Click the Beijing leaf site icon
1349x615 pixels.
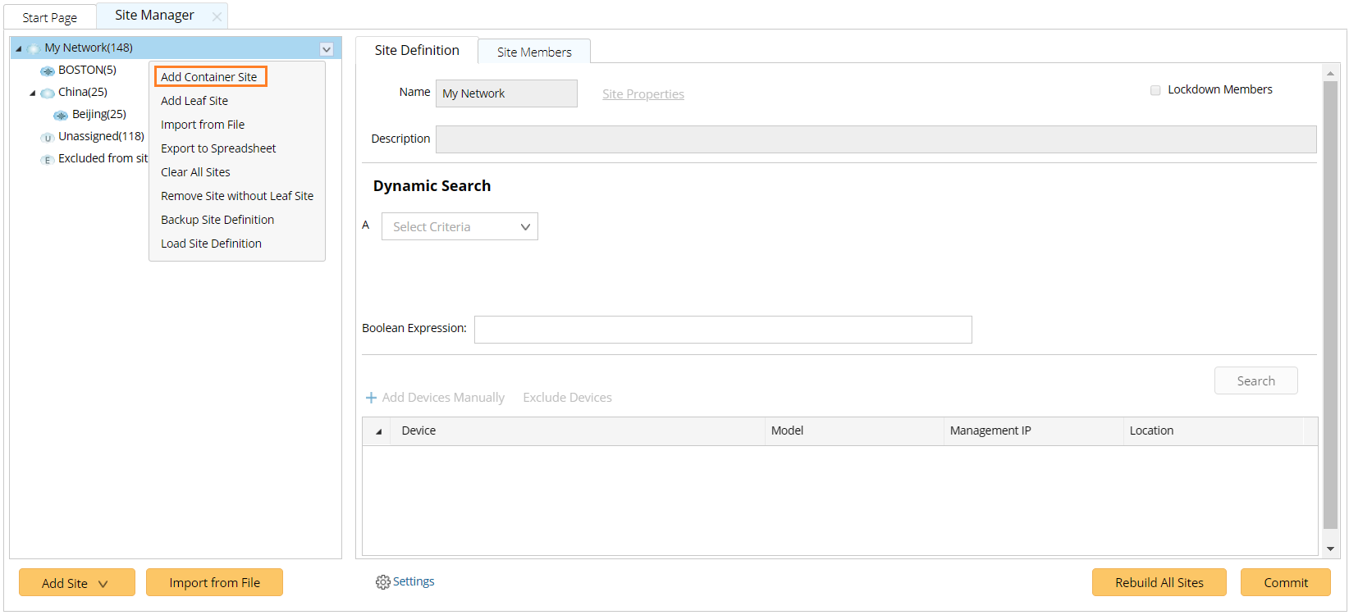(61, 115)
